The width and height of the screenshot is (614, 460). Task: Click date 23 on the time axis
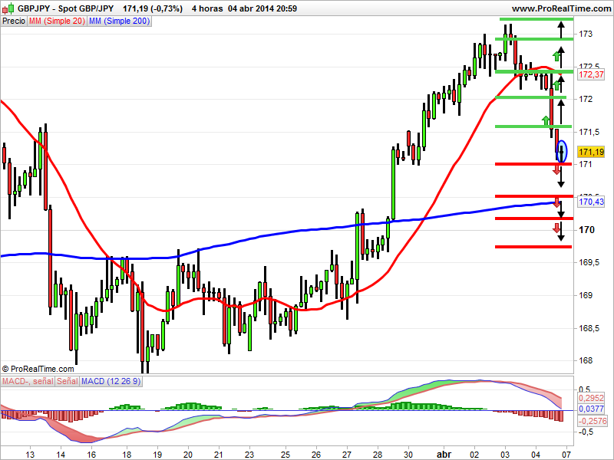coord(249,455)
